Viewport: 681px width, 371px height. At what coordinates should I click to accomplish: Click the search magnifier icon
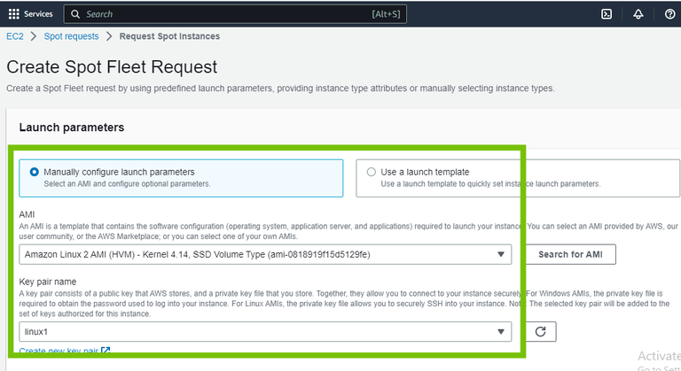point(76,14)
